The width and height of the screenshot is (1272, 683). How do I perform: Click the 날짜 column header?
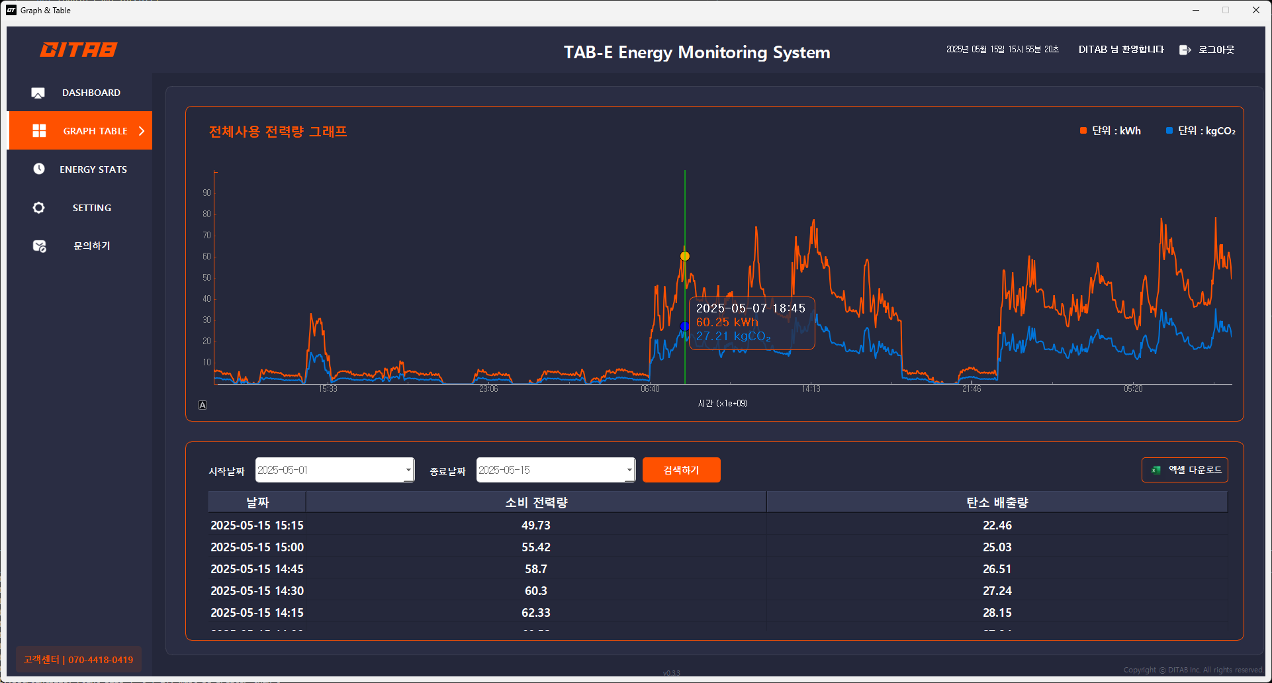pyautogui.click(x=257, y=502)
